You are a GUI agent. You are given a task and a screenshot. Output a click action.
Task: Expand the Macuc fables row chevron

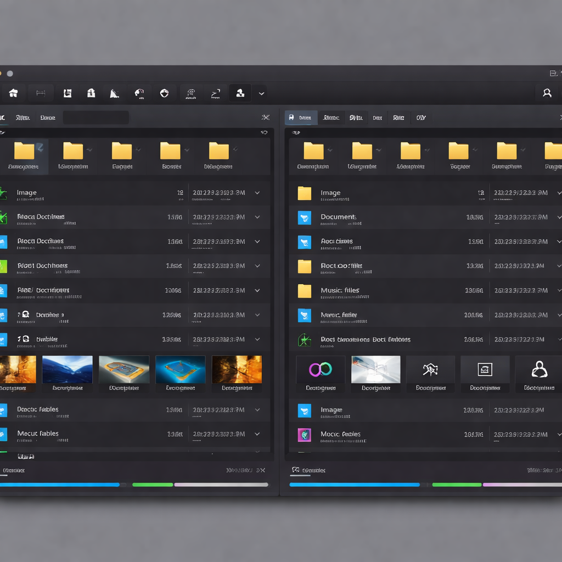(257, 434)
